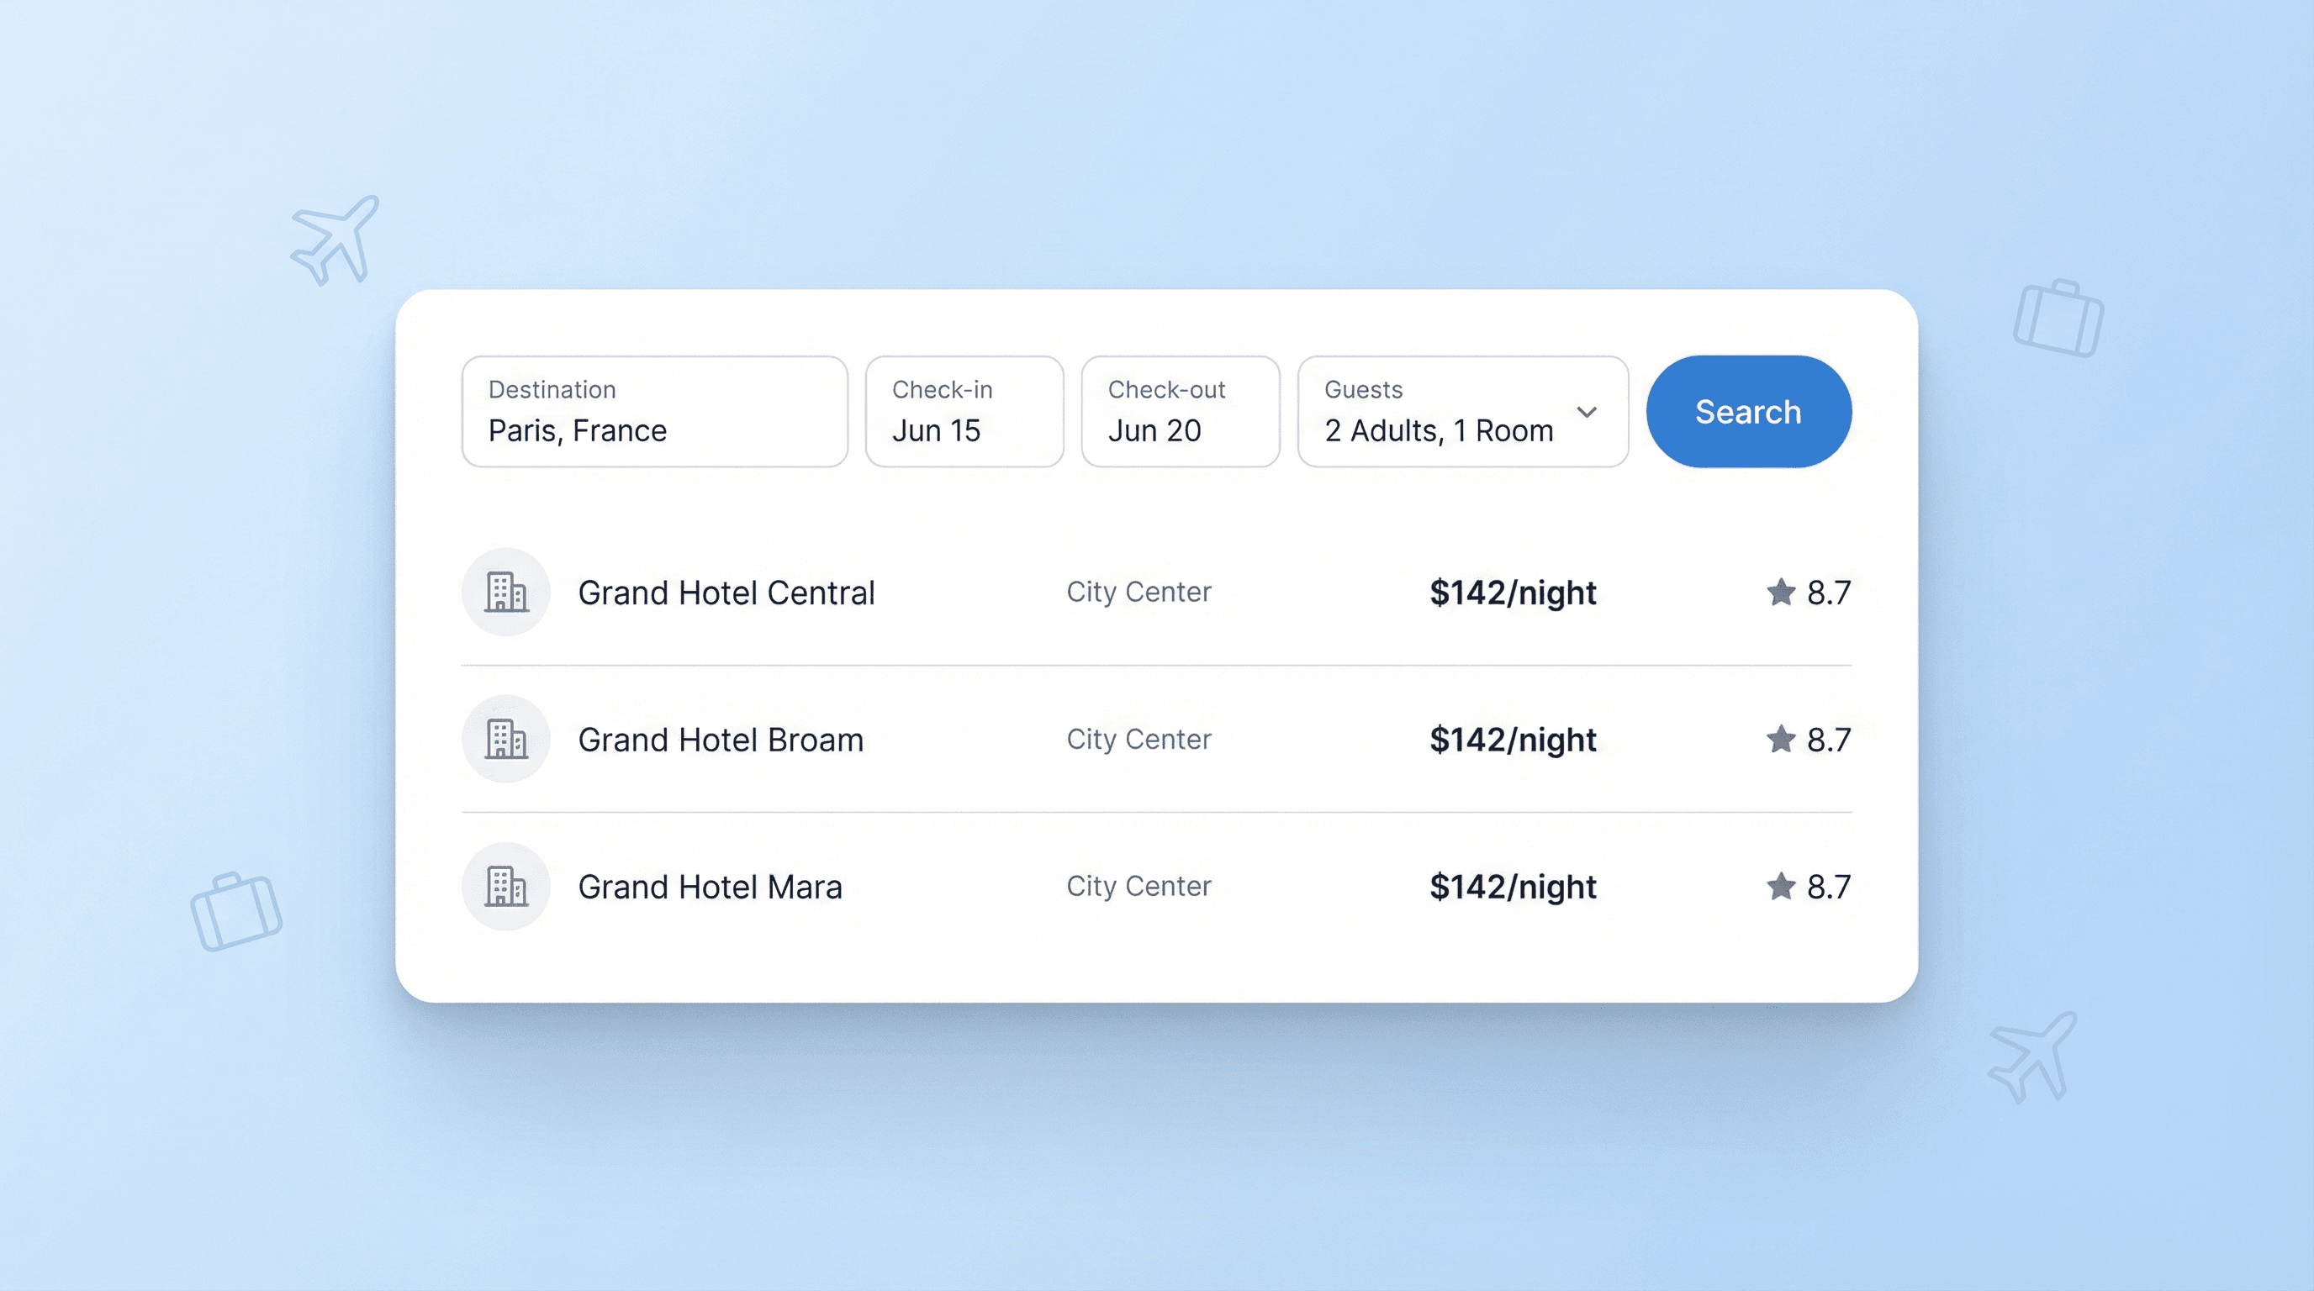The width and height of the screenshot is (2314, 1291).
Task: Open the Check-out date field
Action: click(1180, 412)
